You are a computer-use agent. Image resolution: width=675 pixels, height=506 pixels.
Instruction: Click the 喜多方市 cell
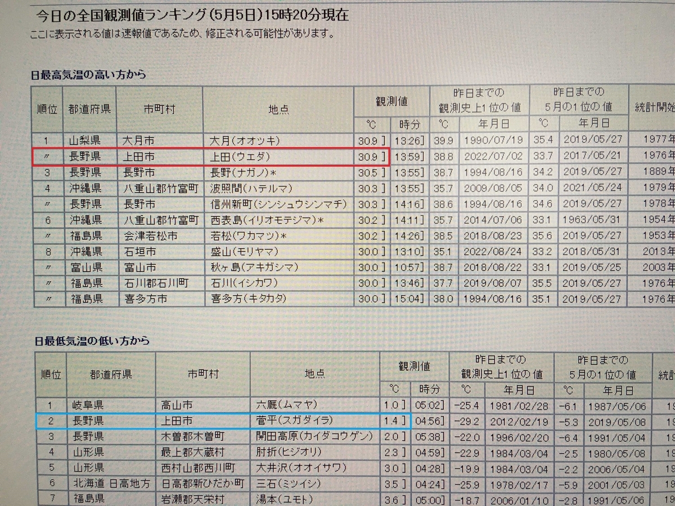pos(146,299)
